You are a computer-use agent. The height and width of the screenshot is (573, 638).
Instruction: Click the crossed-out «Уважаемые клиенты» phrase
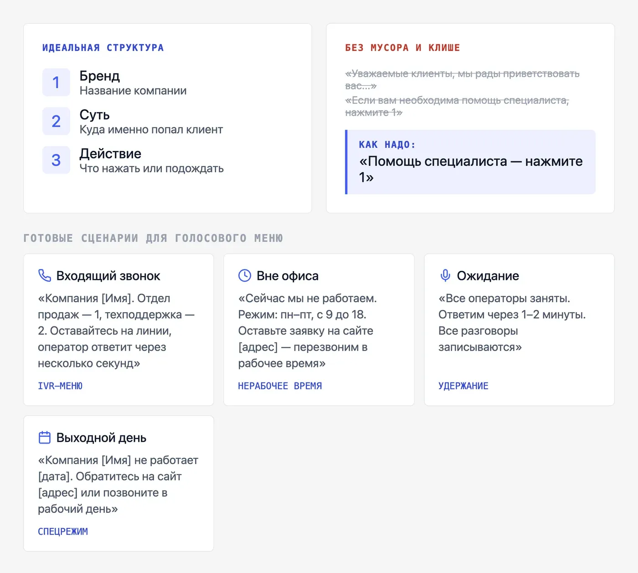(462, 79)
